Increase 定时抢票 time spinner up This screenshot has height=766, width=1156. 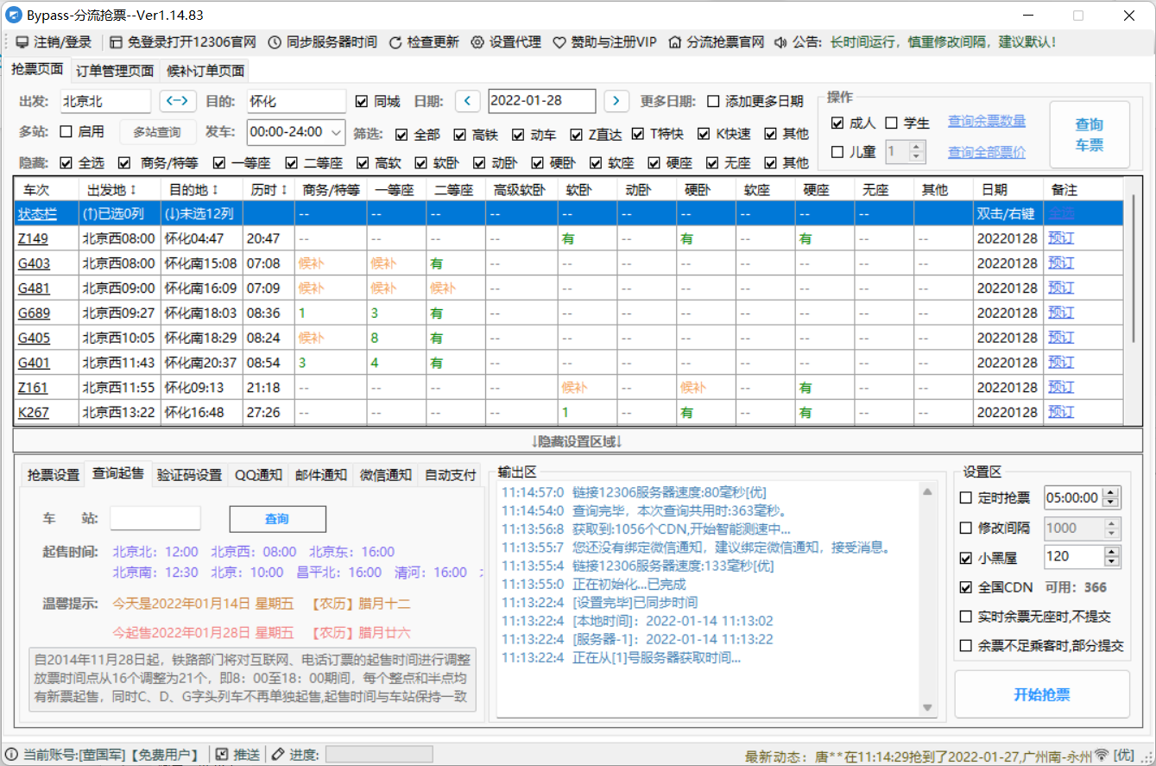coord(1112,492)
